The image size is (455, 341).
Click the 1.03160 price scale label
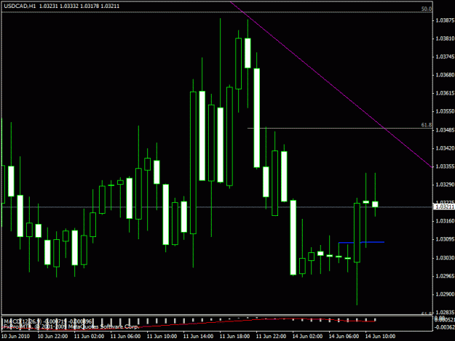[445, 221]
